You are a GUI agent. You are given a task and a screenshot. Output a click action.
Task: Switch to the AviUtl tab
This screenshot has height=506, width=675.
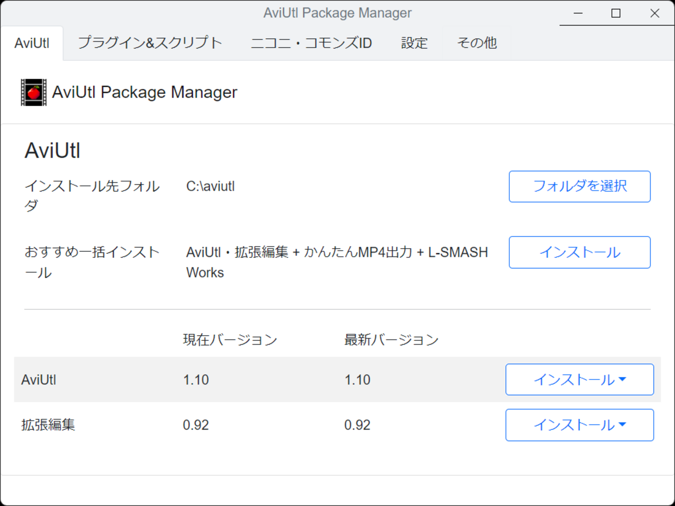(x=32, y=43)
